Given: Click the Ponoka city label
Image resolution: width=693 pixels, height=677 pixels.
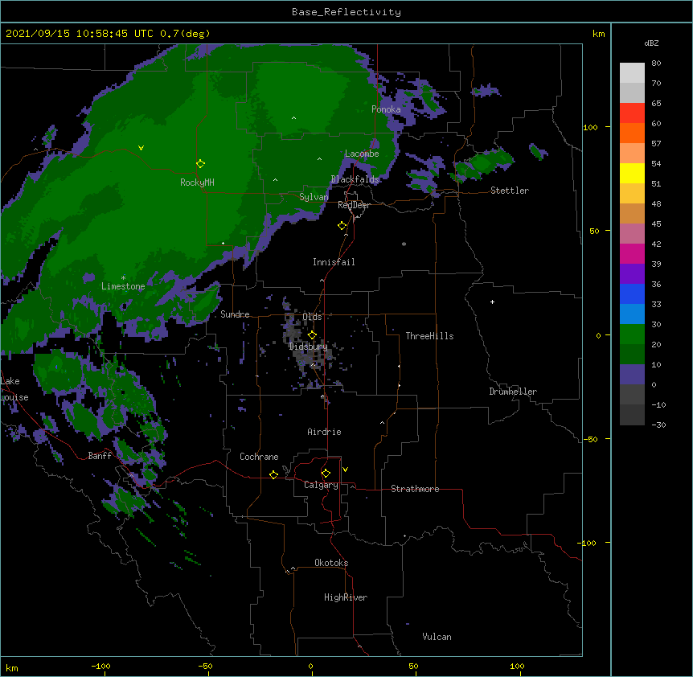Looking at the screenshot, I should click(x=386, y=109).
